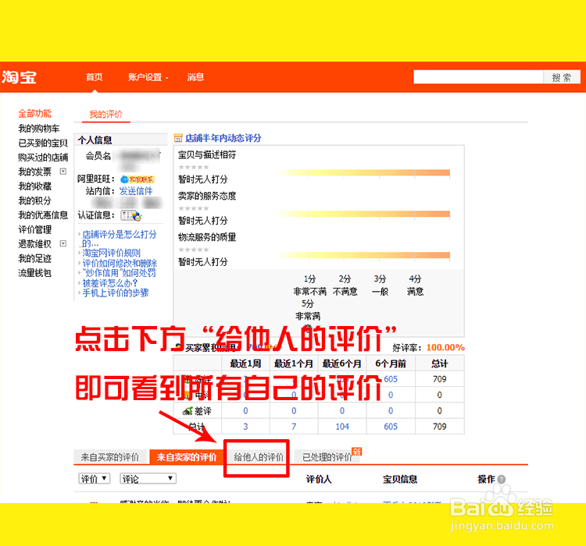Expand the 我的发票 submenu arrow
The height and width of the screenshot is (546, 586).
[x=63, y=172]
